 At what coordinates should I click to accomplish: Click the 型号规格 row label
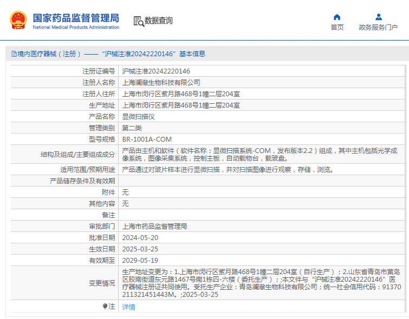(x=102, y=139)
